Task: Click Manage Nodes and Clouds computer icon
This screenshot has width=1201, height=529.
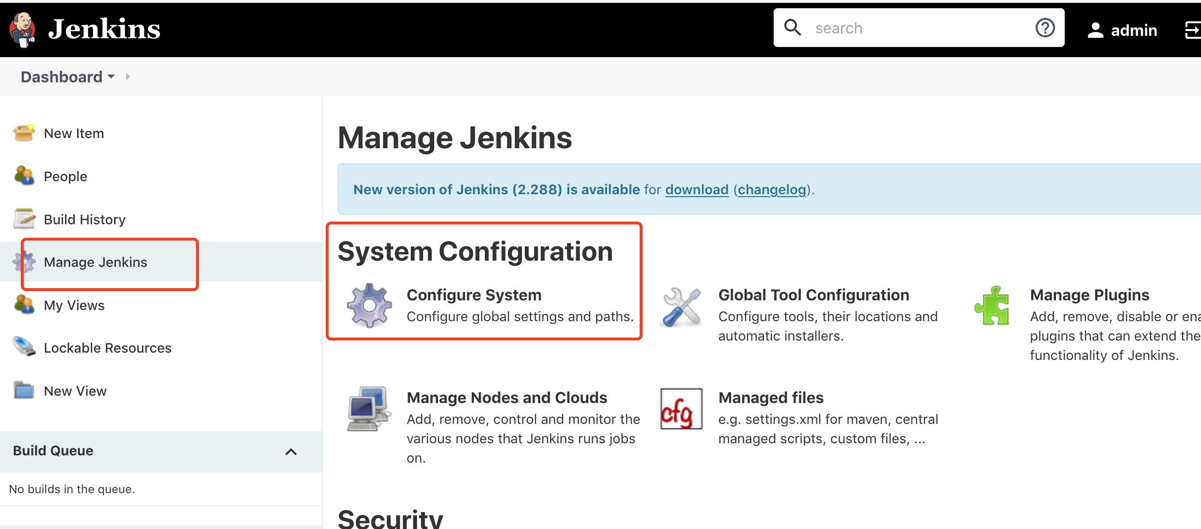Action: pyautogui.click(x=369, y=408)
